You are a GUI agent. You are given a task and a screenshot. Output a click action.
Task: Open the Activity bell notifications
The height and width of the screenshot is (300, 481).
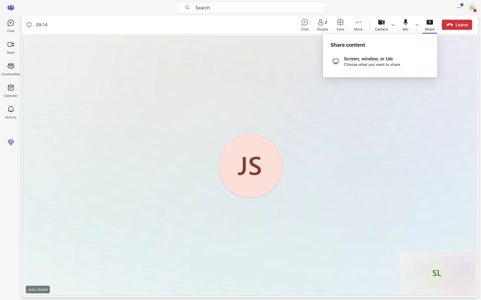click(x=11, y=112)
